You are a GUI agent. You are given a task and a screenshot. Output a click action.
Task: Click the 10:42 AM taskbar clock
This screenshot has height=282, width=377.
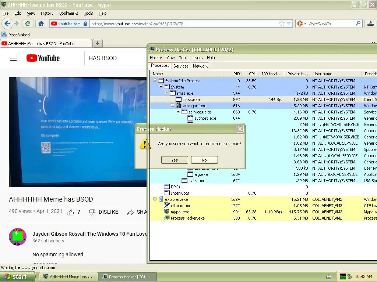click(363, 276)
